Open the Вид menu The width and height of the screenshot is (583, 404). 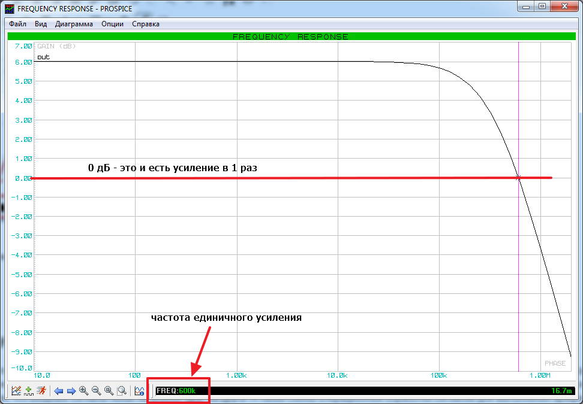pos(41,24)
